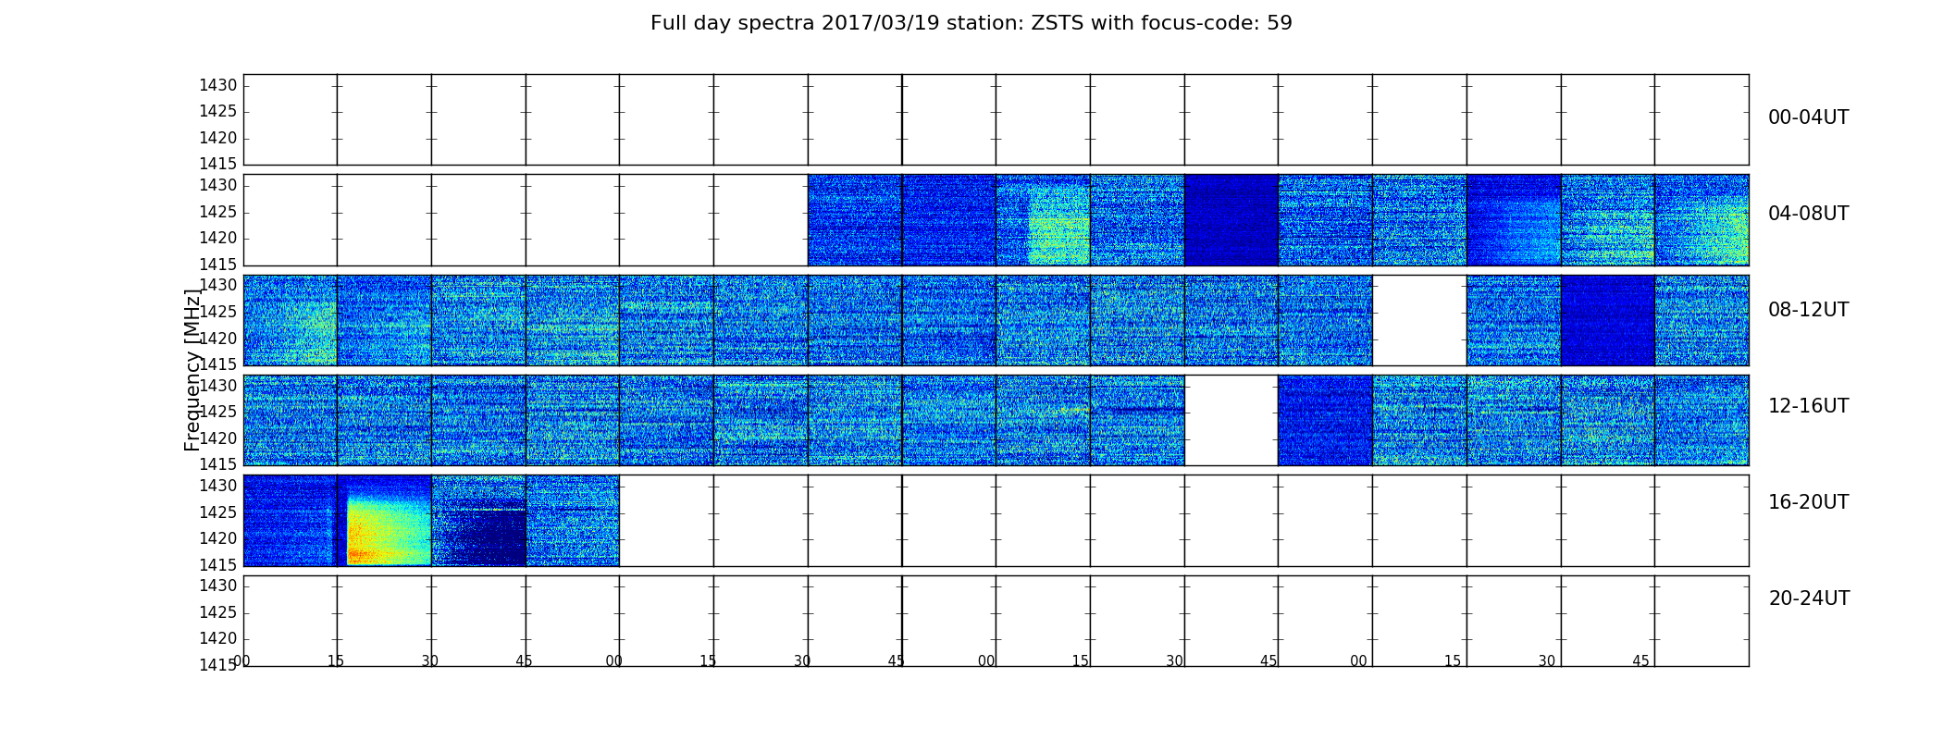Viewport: 1943px width, 740px height.
Task: Select the '16-20UT' row label
Action: pos(1809,502)
